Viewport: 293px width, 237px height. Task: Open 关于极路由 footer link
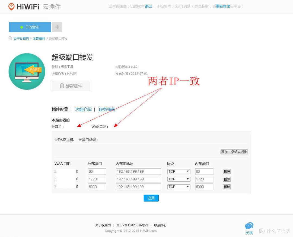(103, 225)
